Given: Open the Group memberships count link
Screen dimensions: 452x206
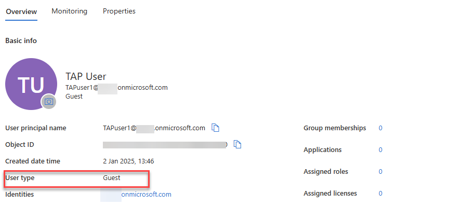Looking at the screenshot, I should tap(380, 128).
